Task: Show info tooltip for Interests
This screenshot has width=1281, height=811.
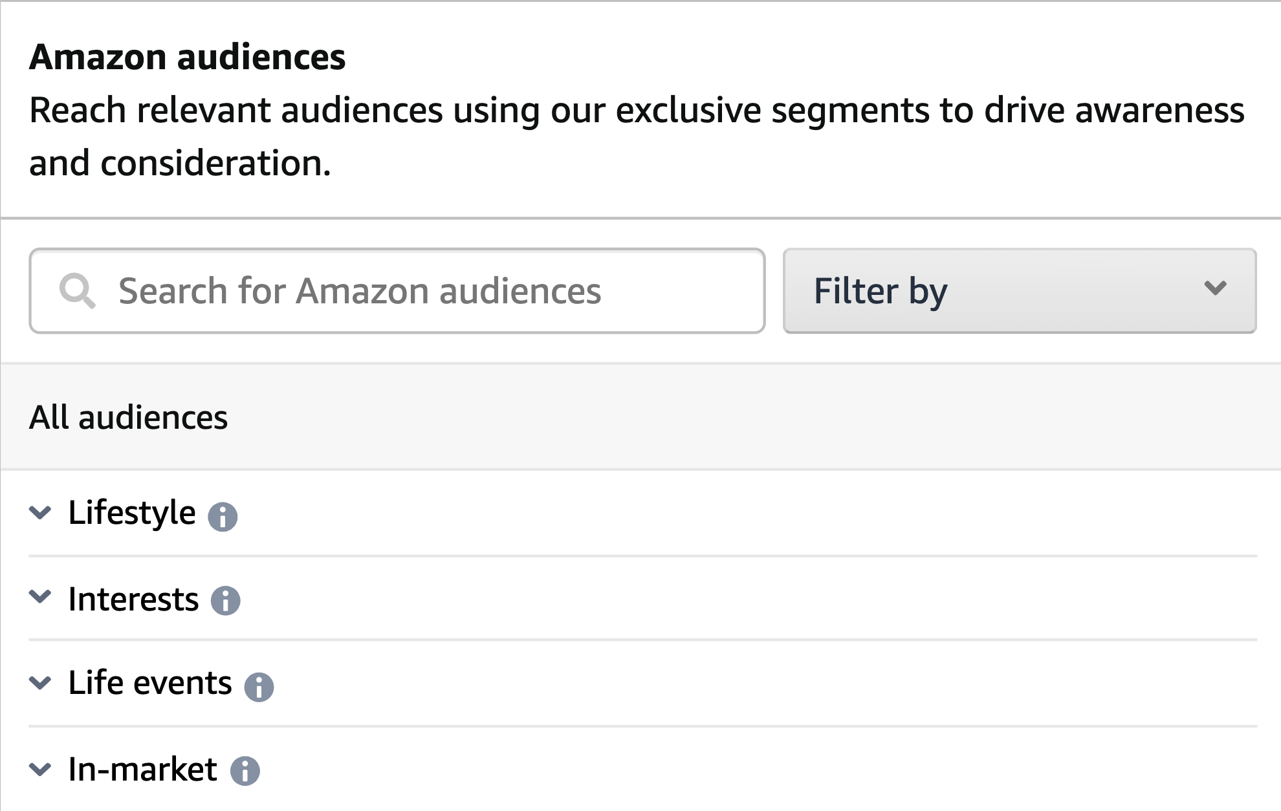Action: point(225,600)
